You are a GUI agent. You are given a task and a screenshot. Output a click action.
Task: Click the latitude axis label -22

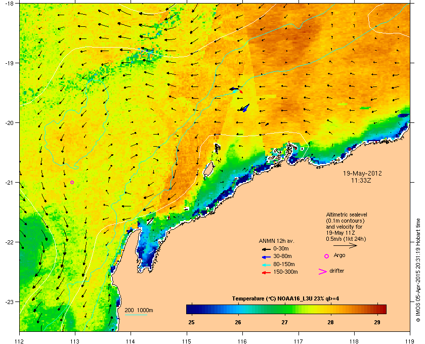9,242
